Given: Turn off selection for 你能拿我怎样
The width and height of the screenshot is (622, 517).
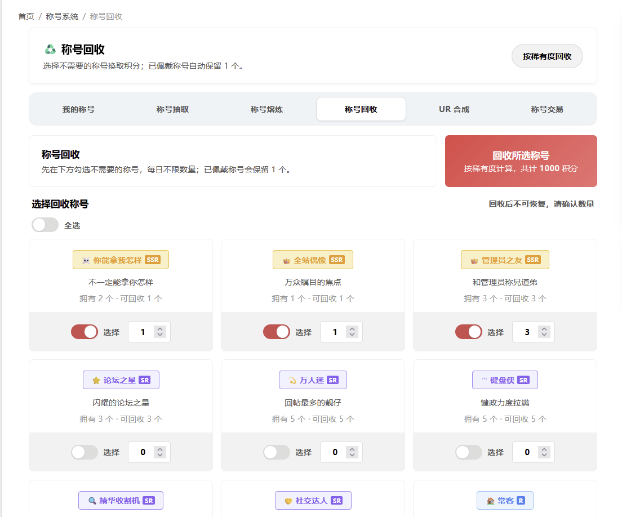Looking at the screenshot, I should (85, 332).
